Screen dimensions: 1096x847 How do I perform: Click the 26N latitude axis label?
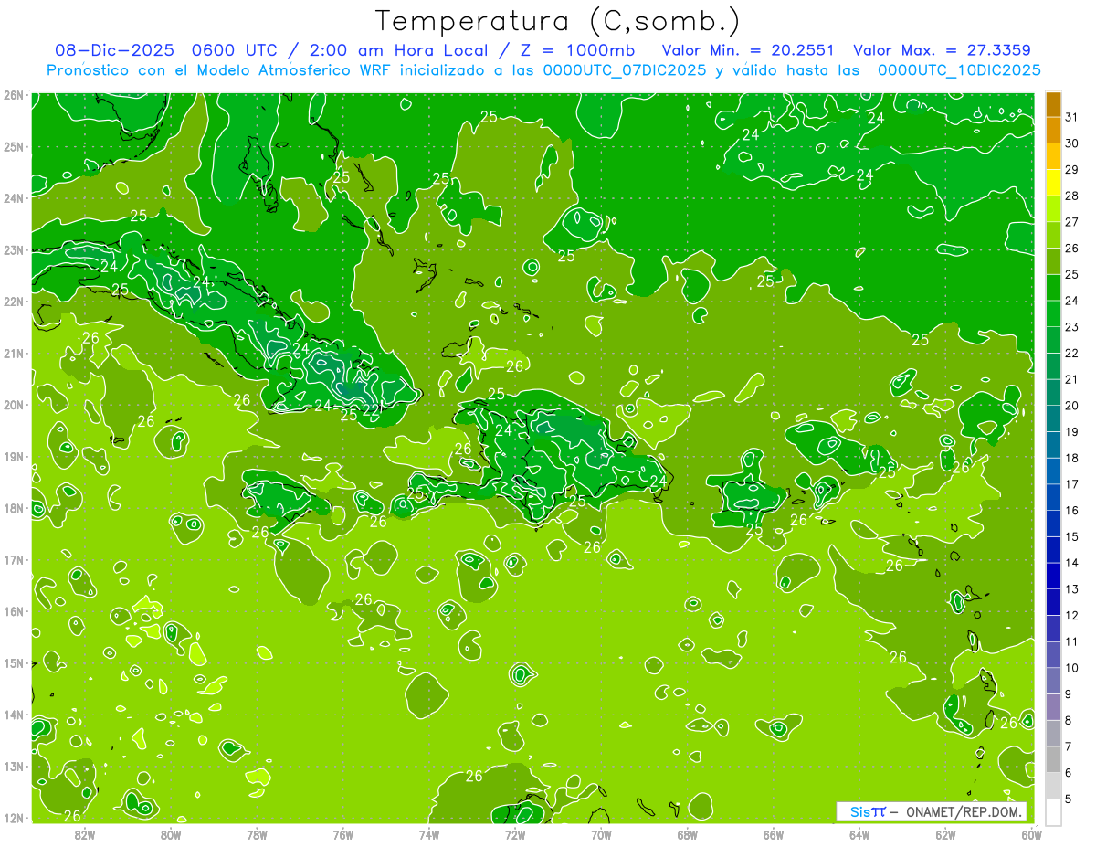tap(13, 95)
